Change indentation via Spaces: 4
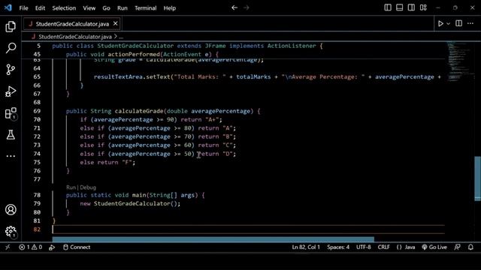The image size is (481, 270). click(x=338, y=247)
